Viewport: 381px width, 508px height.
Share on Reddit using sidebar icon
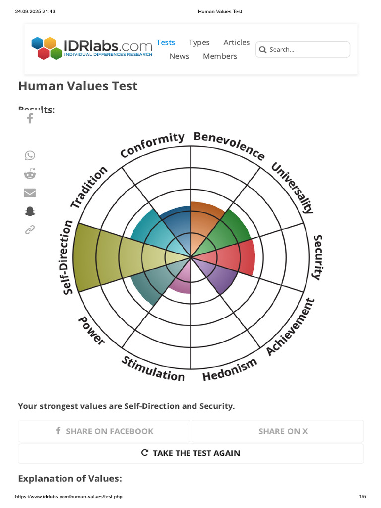click(30, 174)
